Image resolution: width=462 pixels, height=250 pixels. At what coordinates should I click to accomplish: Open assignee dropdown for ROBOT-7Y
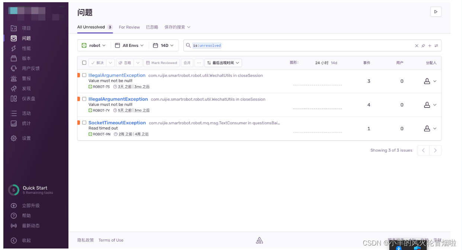430,105
